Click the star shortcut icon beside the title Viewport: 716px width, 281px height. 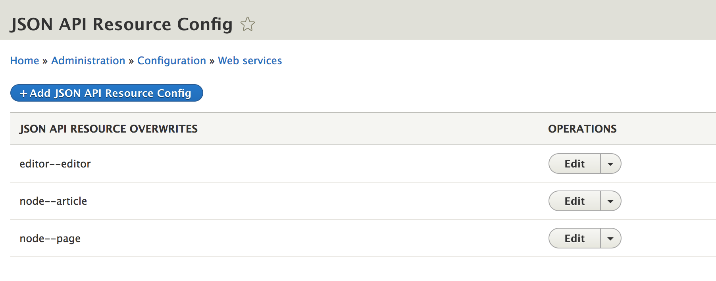[x=248, y=24]
